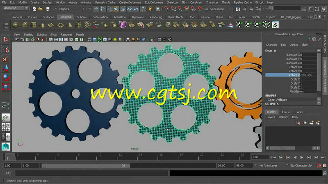Viewport: 328px width, 184px height.
Task: Activate the Lasso select tool
Action: tap(6, 49)
